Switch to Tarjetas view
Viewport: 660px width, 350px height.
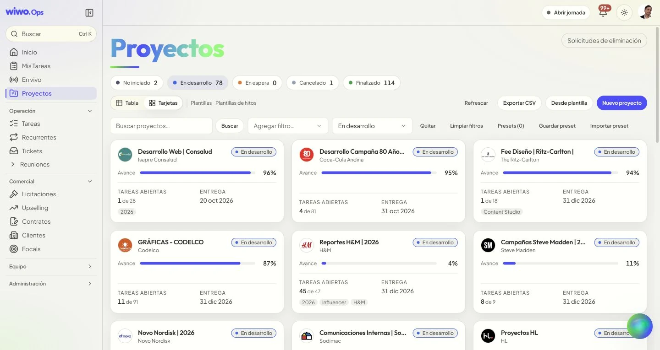pyautogui.click(x=163, y=103)
